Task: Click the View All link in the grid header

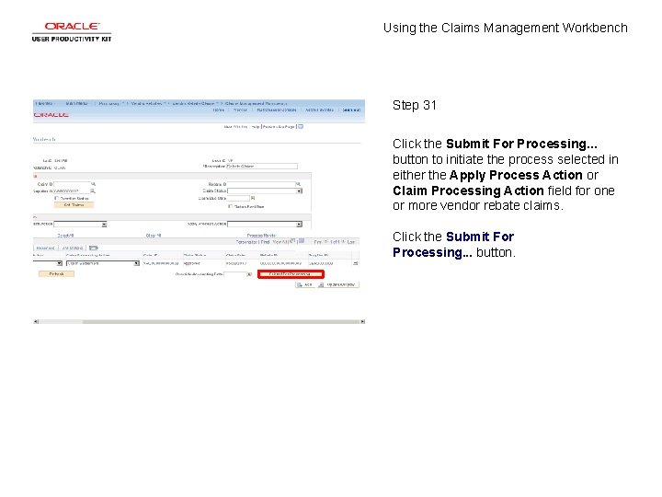Action: [280, 242]
